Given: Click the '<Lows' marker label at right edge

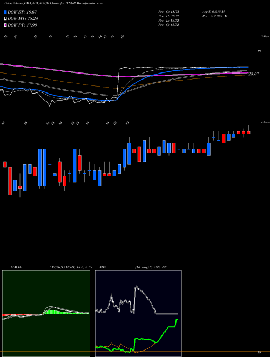Looking at the screenshot, I should pyautogui.click(x=265, y=122).
